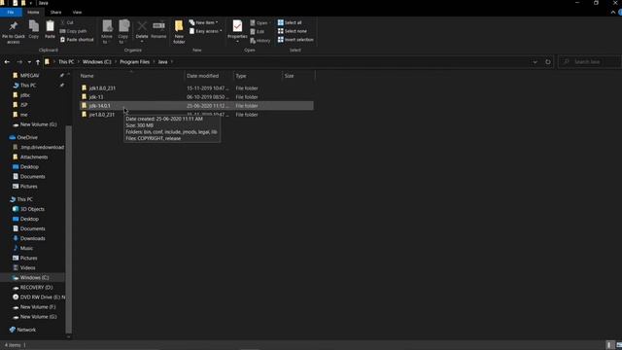The image size is (622, 350).
Task: Select Network in navigation pane
Action: [26, 330]
